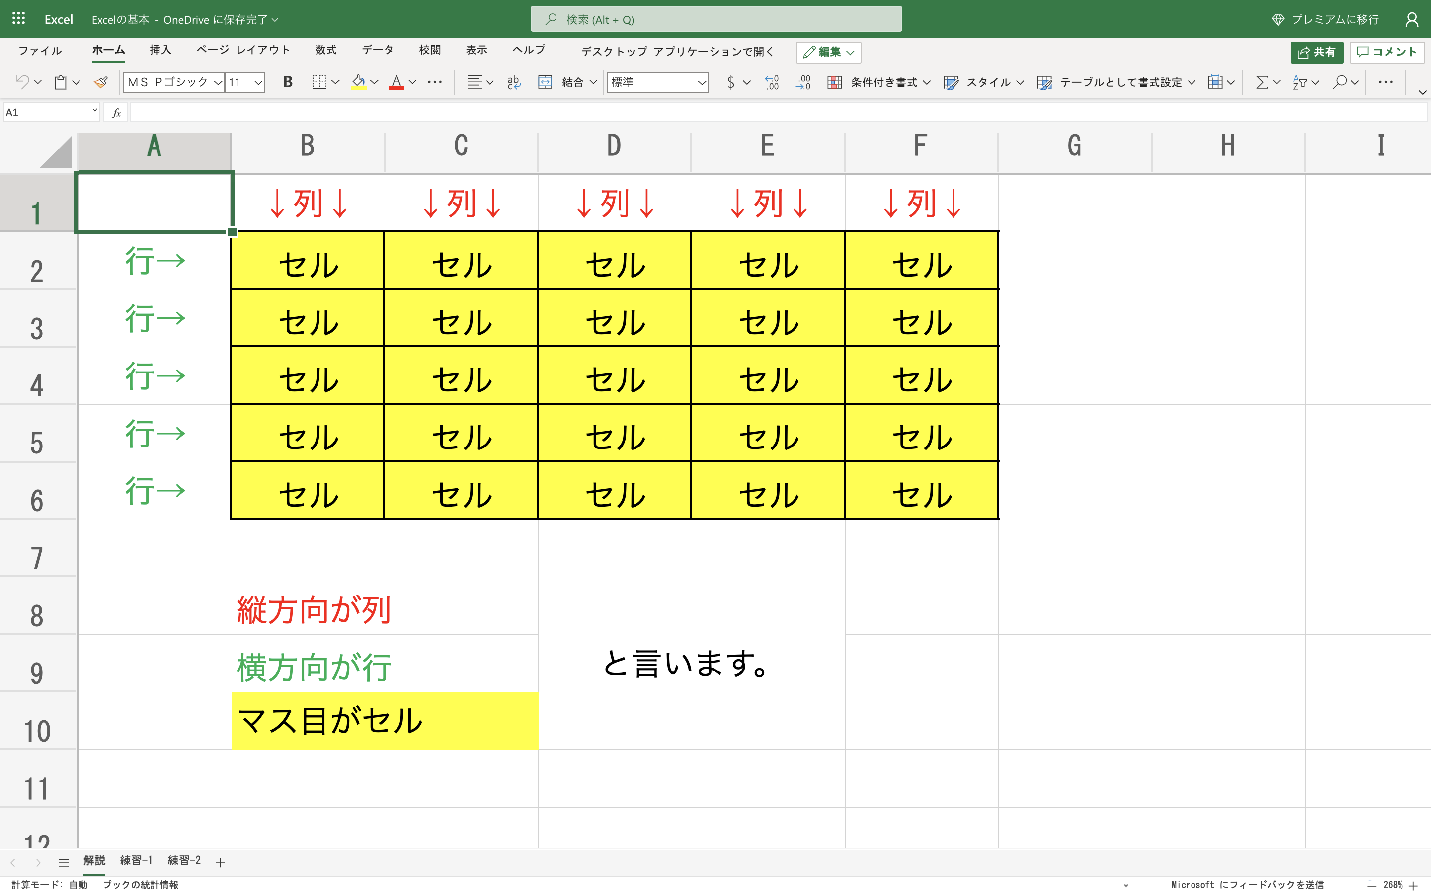Image resolution: width=1431 pixels, height=894 pixels.
Task: Apply the yellow fill color bucket
Action: (x=358, y=82)
